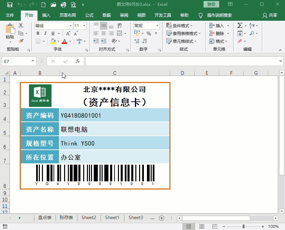The image size is (285, 230).
Task: Apply Percent Style format
Action: point(149,34)
